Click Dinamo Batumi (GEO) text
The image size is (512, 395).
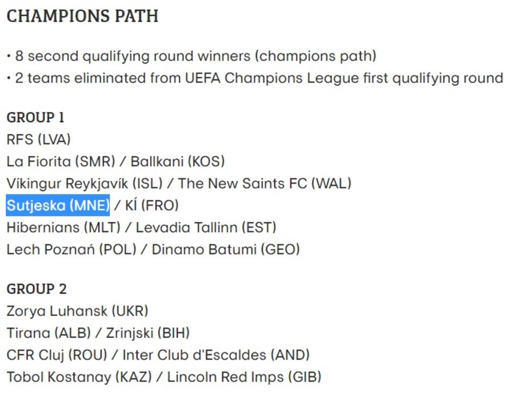coord(226,250)
